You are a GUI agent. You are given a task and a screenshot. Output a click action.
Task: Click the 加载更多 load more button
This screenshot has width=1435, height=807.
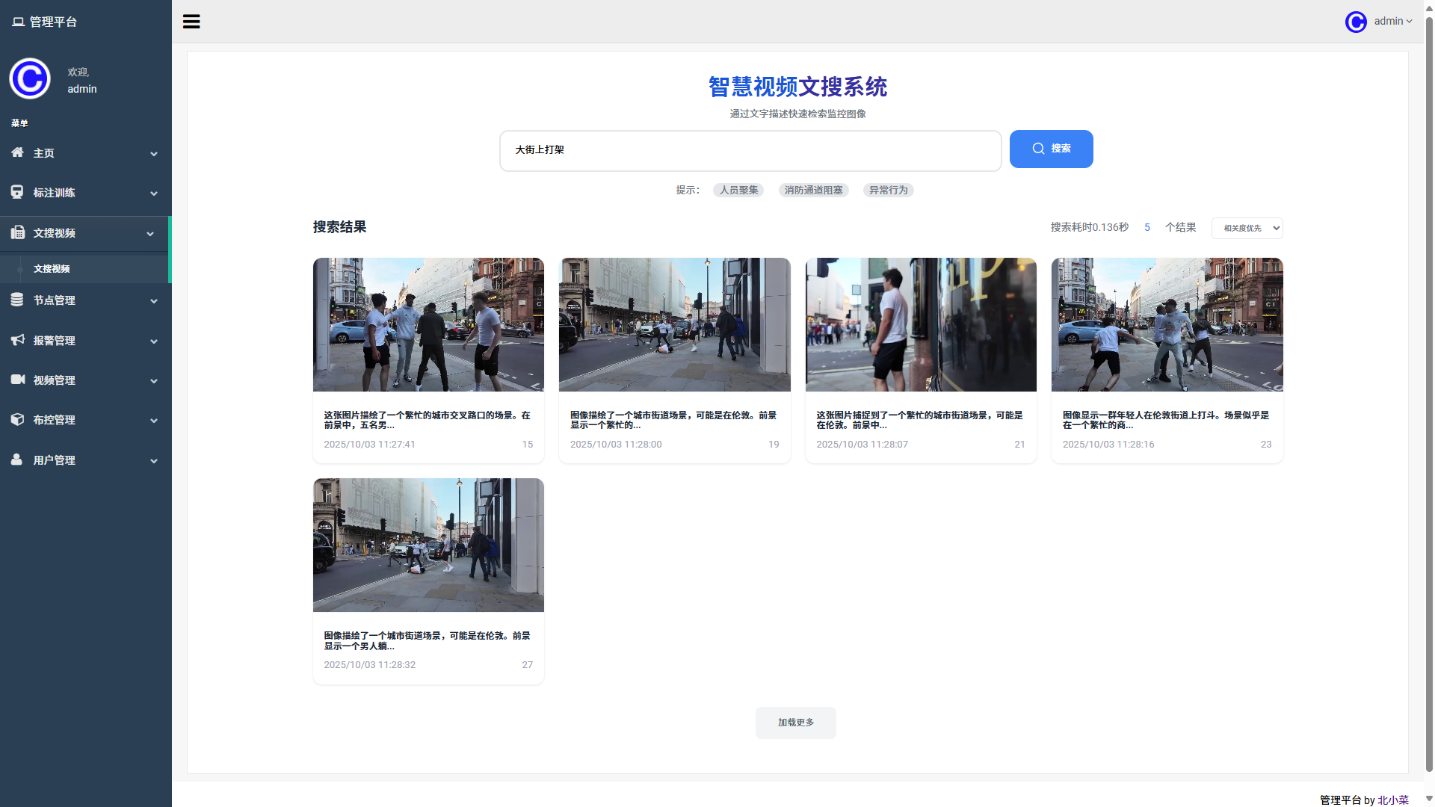(x=795, y=723)
